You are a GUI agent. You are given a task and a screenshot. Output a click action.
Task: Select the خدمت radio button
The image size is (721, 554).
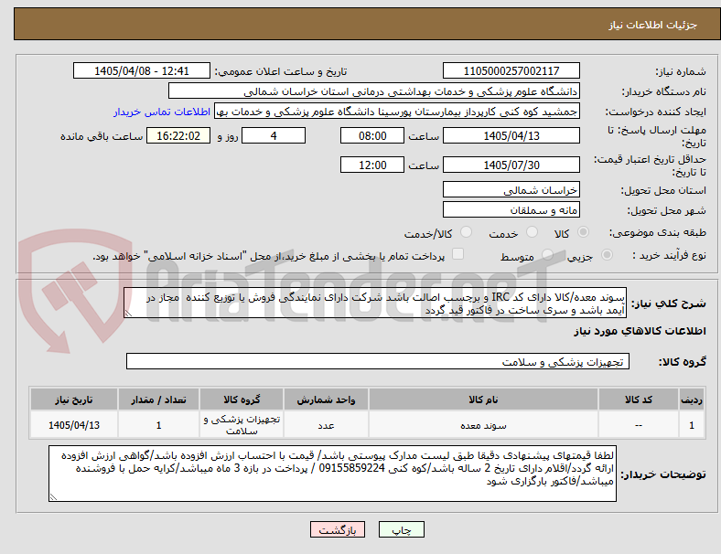click(x=532, y=232)
